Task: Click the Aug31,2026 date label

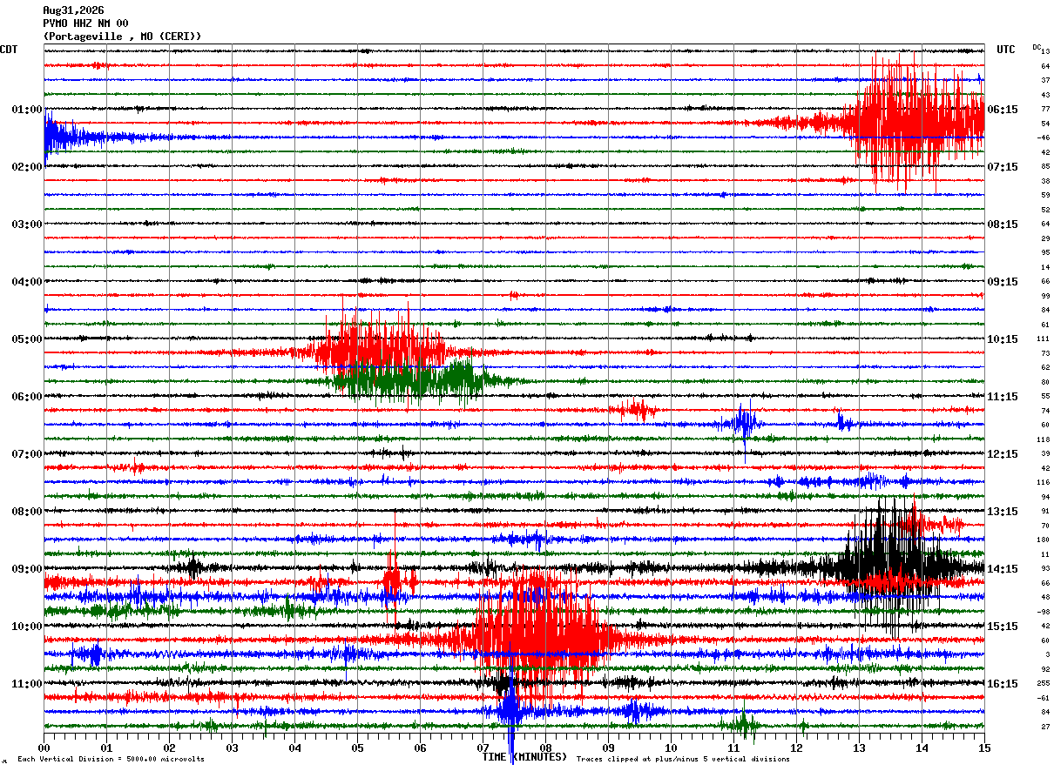Action: click(x=73, y=10)
